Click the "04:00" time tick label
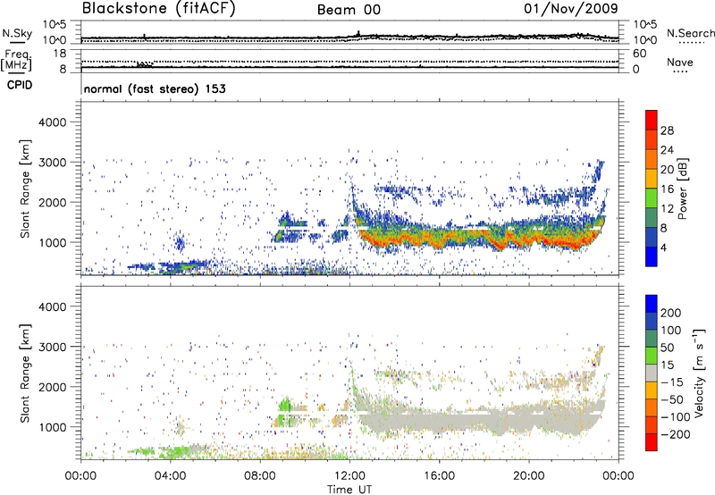This screenshot has height=495, width=715. click(170, 476)
